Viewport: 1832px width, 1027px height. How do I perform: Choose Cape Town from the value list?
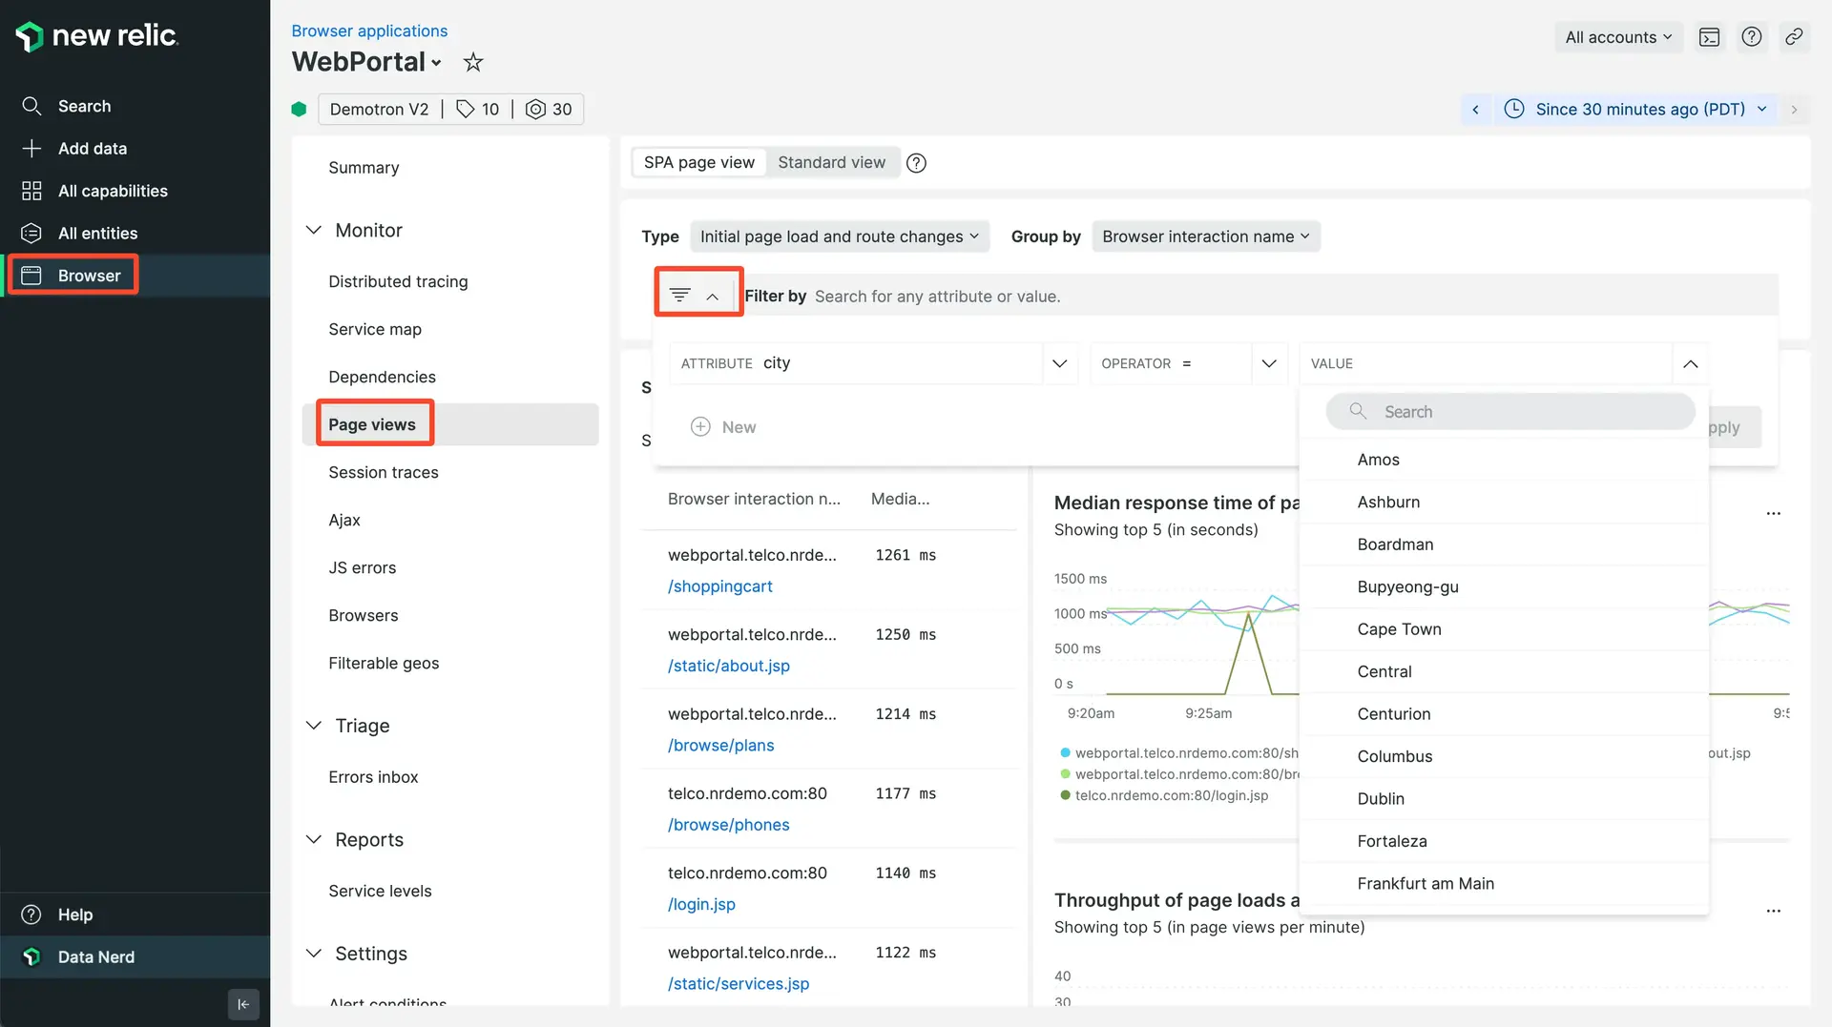pyautogui.click(x=1399, y=629)
